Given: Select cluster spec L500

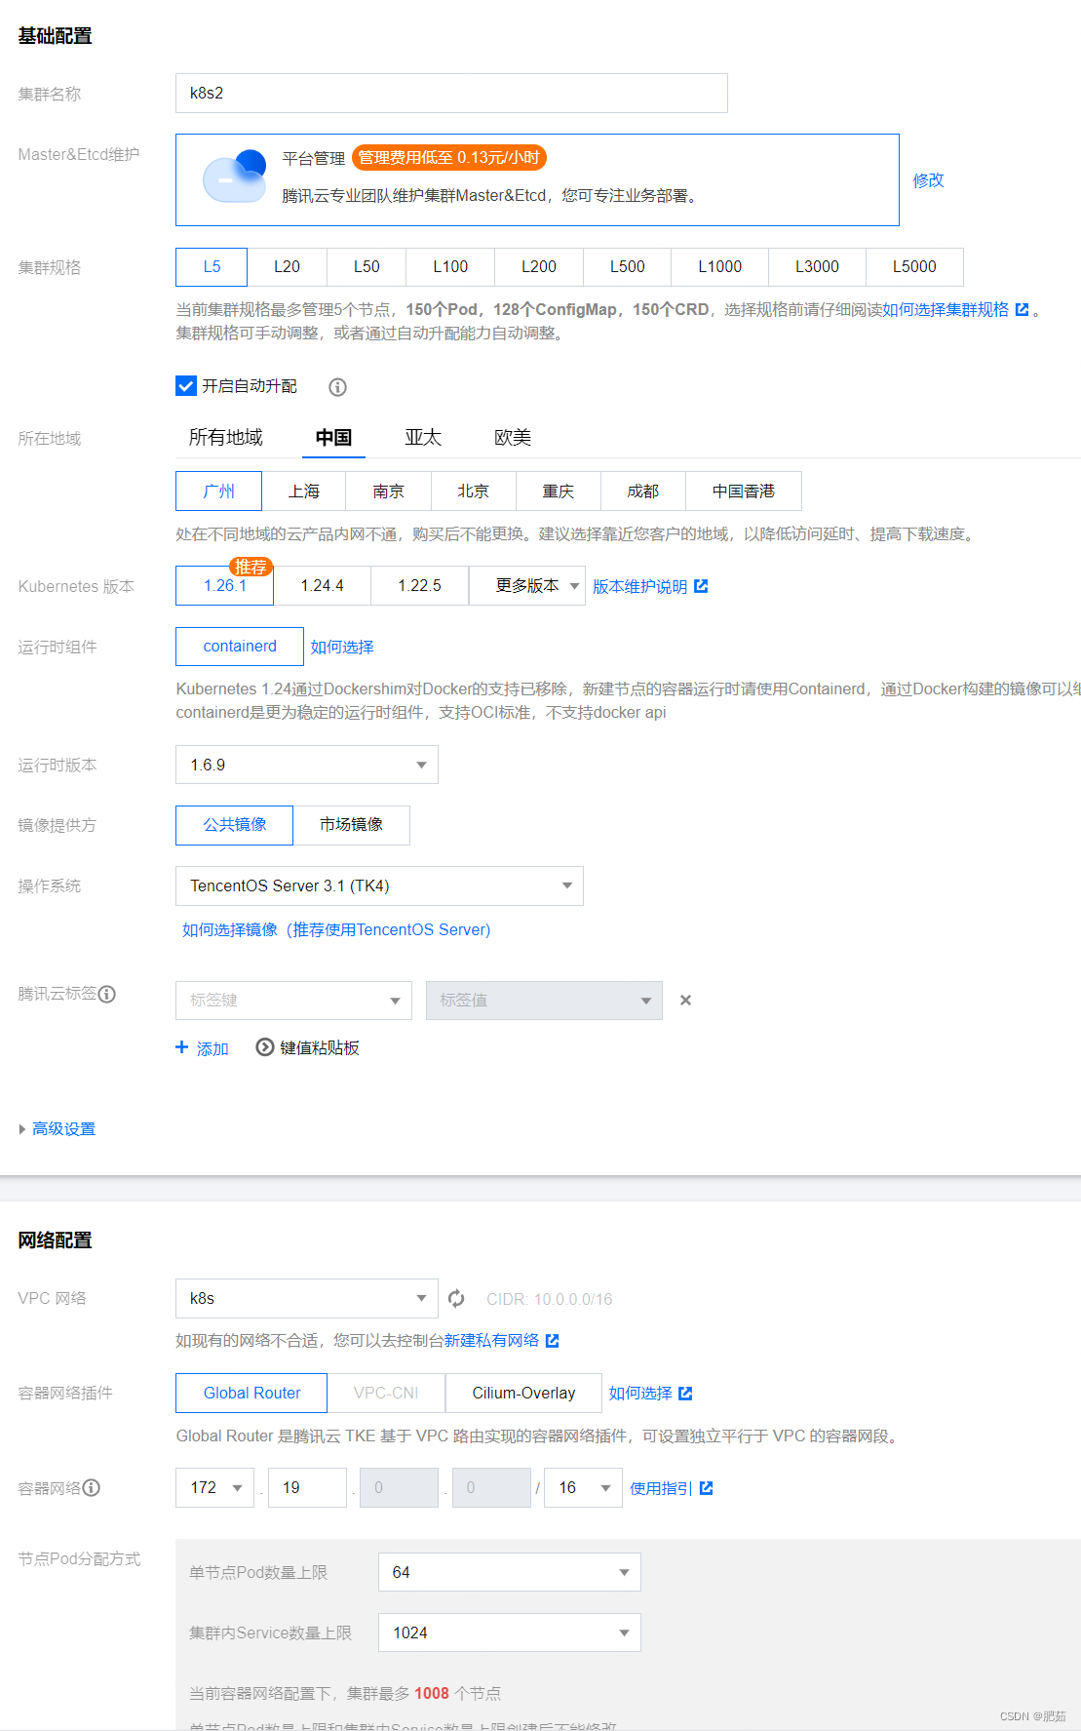Looking at the screenshot, I should (x=628, y=267).
